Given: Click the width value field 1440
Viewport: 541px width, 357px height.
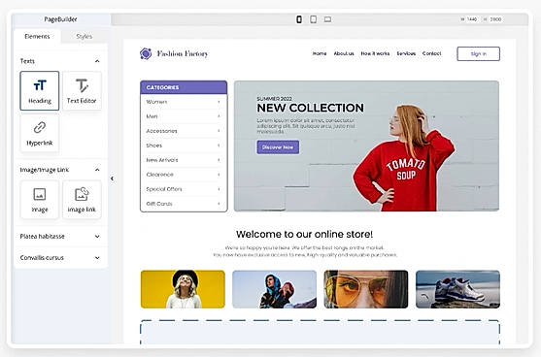Looking at the screenshot, I should (x=472, y=19).
